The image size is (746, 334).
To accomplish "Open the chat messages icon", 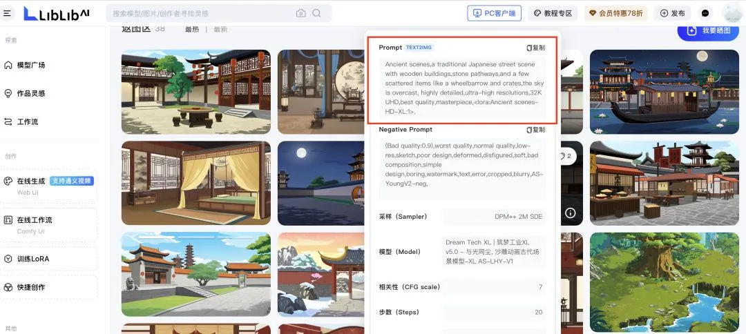I will click(x=705, y=13).
